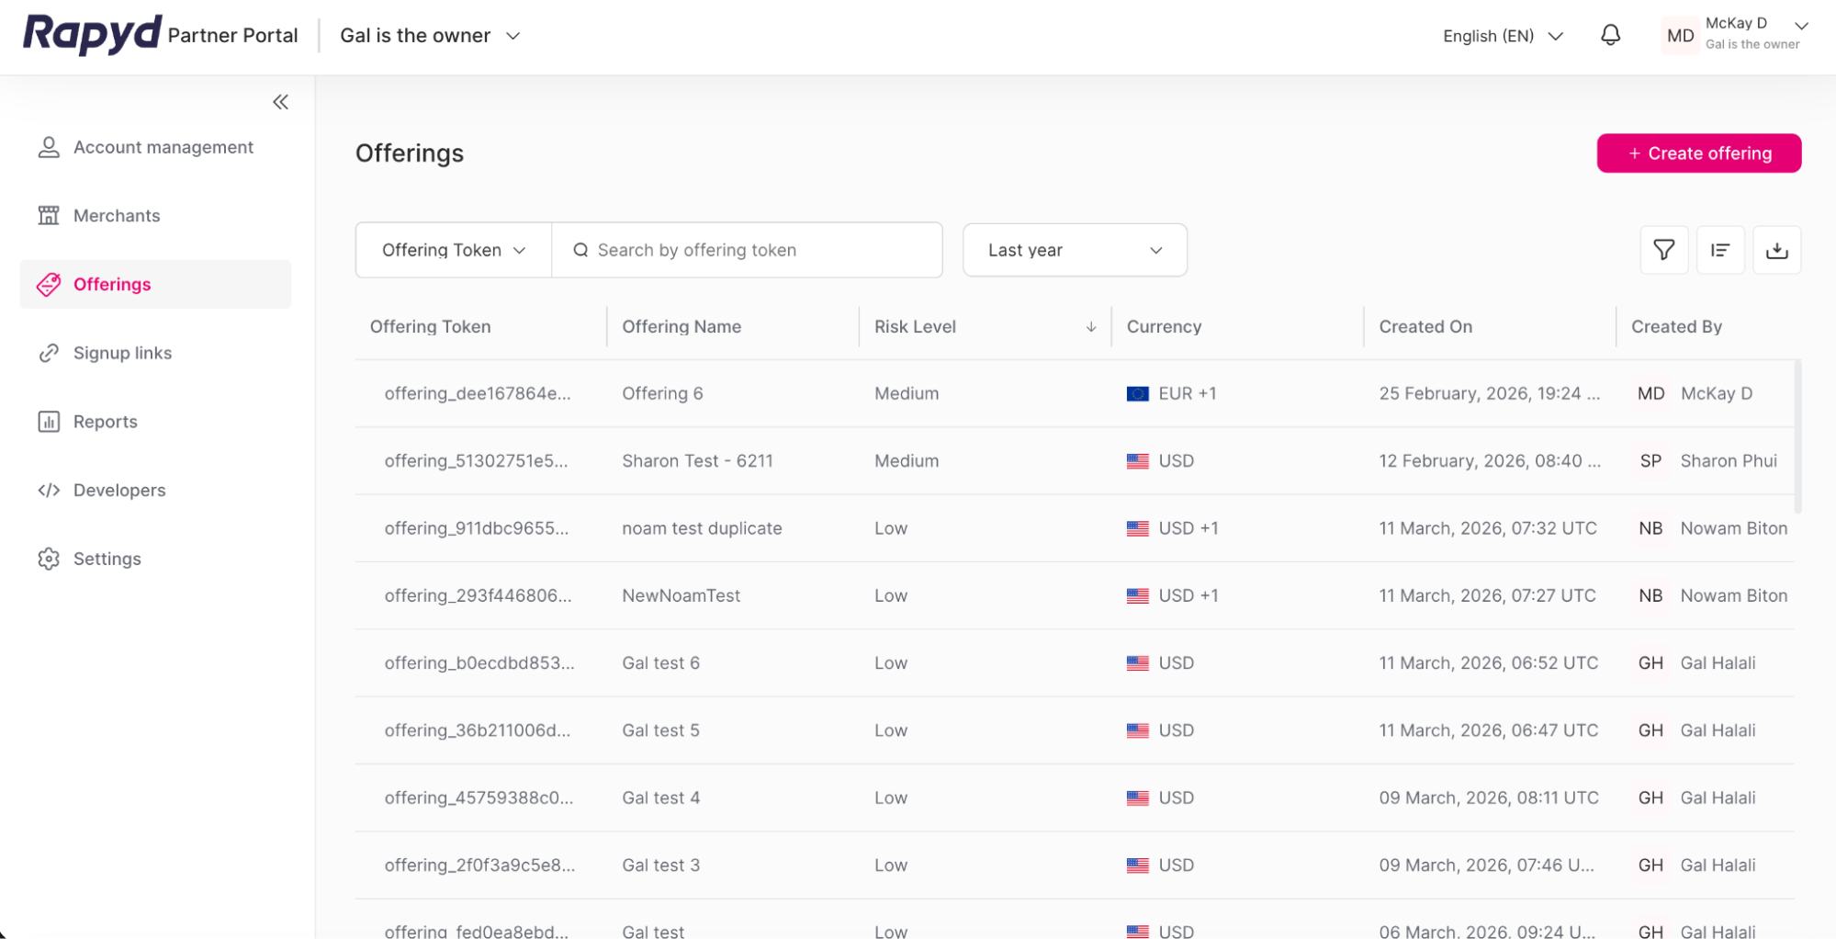Click inside the offering token search field

pos(748,249)
